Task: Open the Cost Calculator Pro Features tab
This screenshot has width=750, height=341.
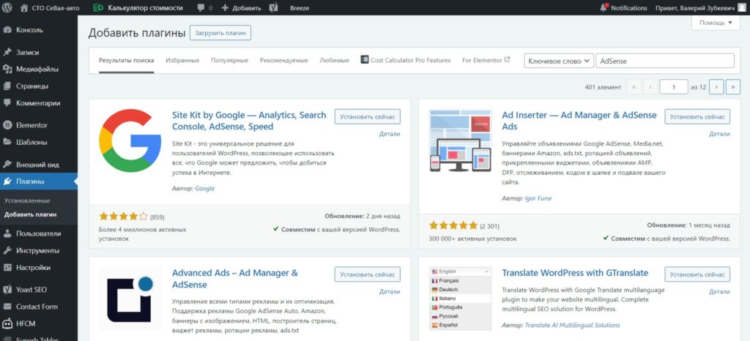Action: 406,60
